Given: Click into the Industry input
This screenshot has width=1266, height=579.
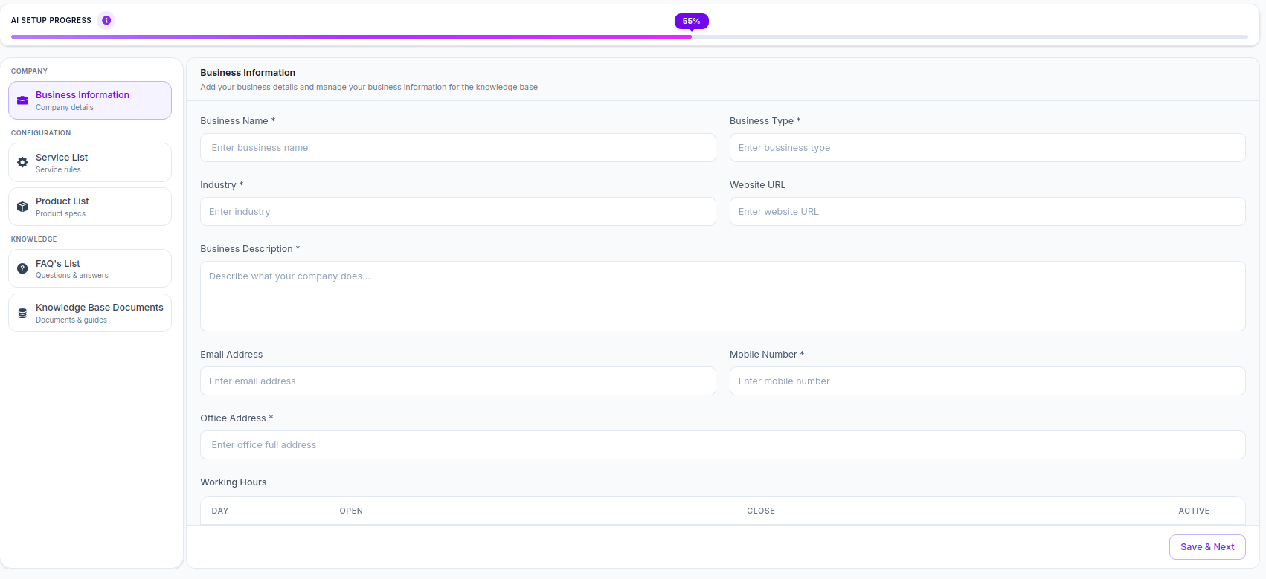Looking at the screenshot, I should click(x=458, y=212).
